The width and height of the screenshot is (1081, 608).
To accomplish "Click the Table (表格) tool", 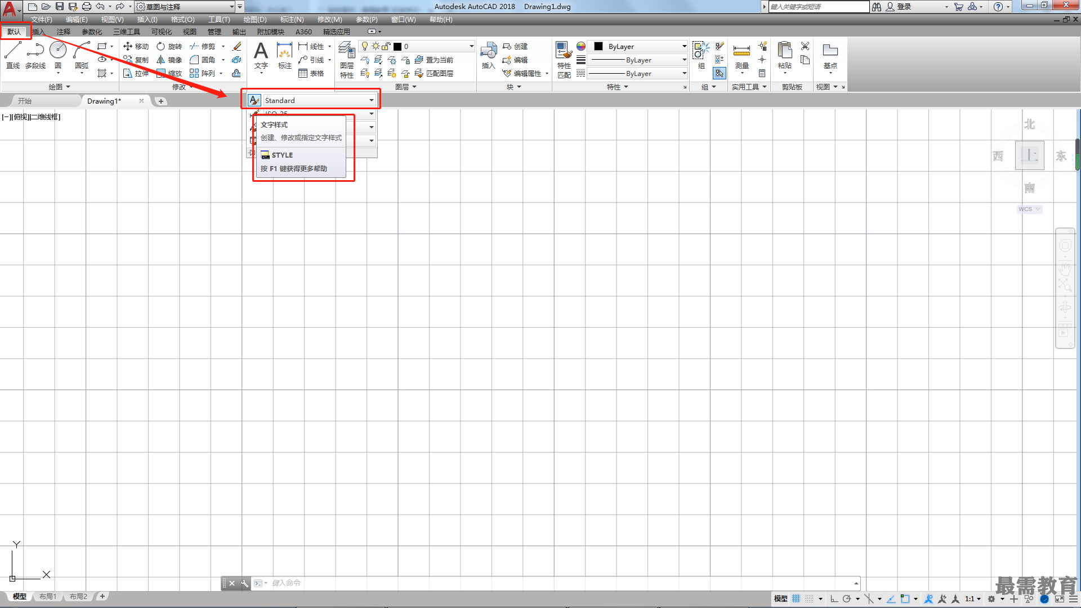I will pos(311,73).
